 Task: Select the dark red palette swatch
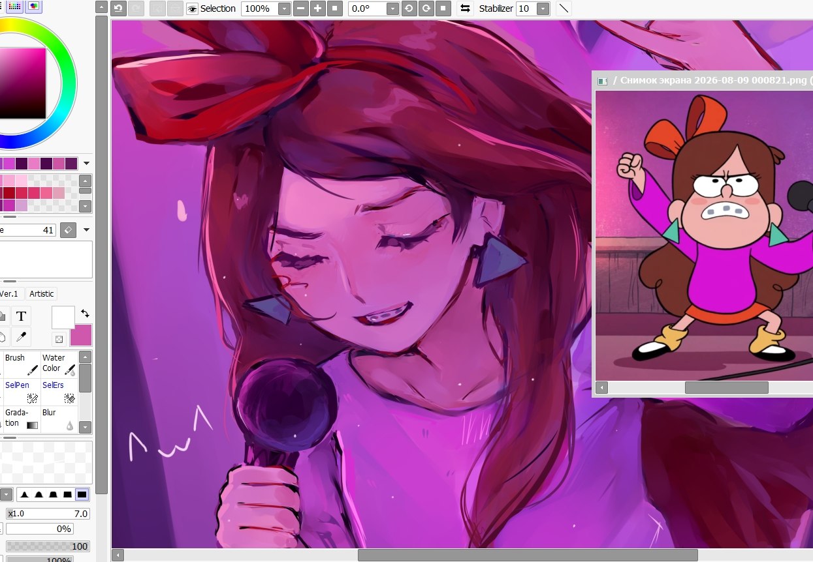[x=9, y=193]
